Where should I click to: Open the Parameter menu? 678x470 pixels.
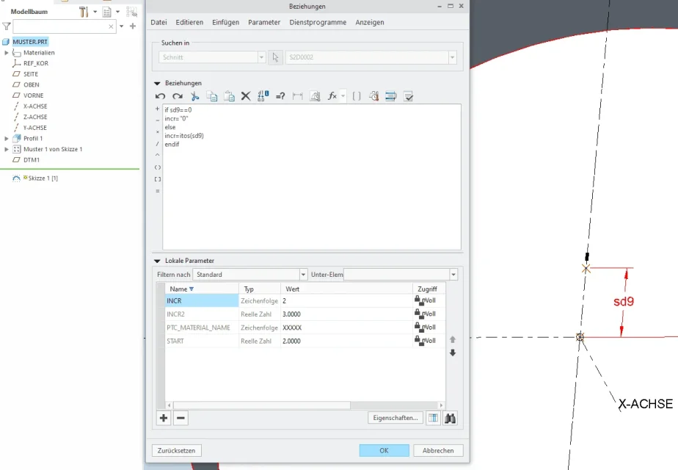click(x=264, y=22)
